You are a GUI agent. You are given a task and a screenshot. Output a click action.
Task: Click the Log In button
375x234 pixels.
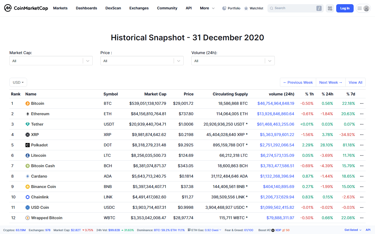pos(345,8)
